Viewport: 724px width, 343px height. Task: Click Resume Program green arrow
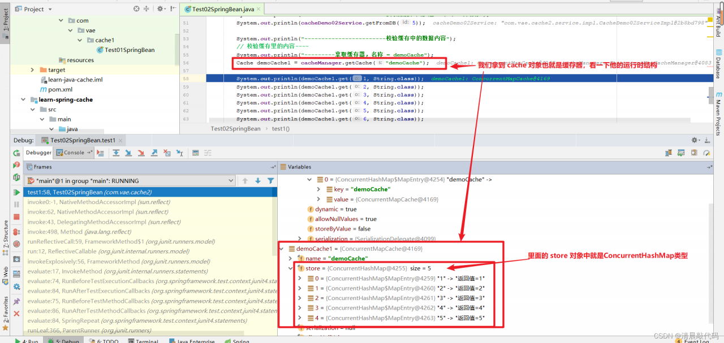click(x=16, y=193)
